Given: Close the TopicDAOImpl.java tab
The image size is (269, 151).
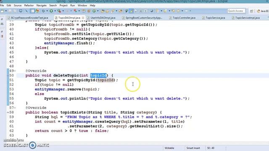Looking at the screenshot, I should click(x=83, y=18).
